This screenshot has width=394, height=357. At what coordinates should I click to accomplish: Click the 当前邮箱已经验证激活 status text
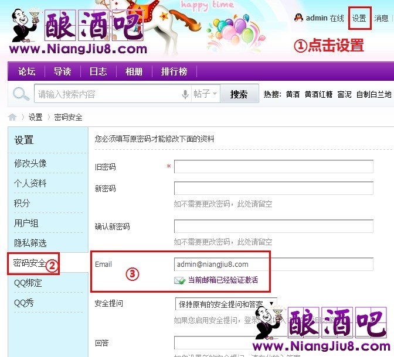[223, 280]
